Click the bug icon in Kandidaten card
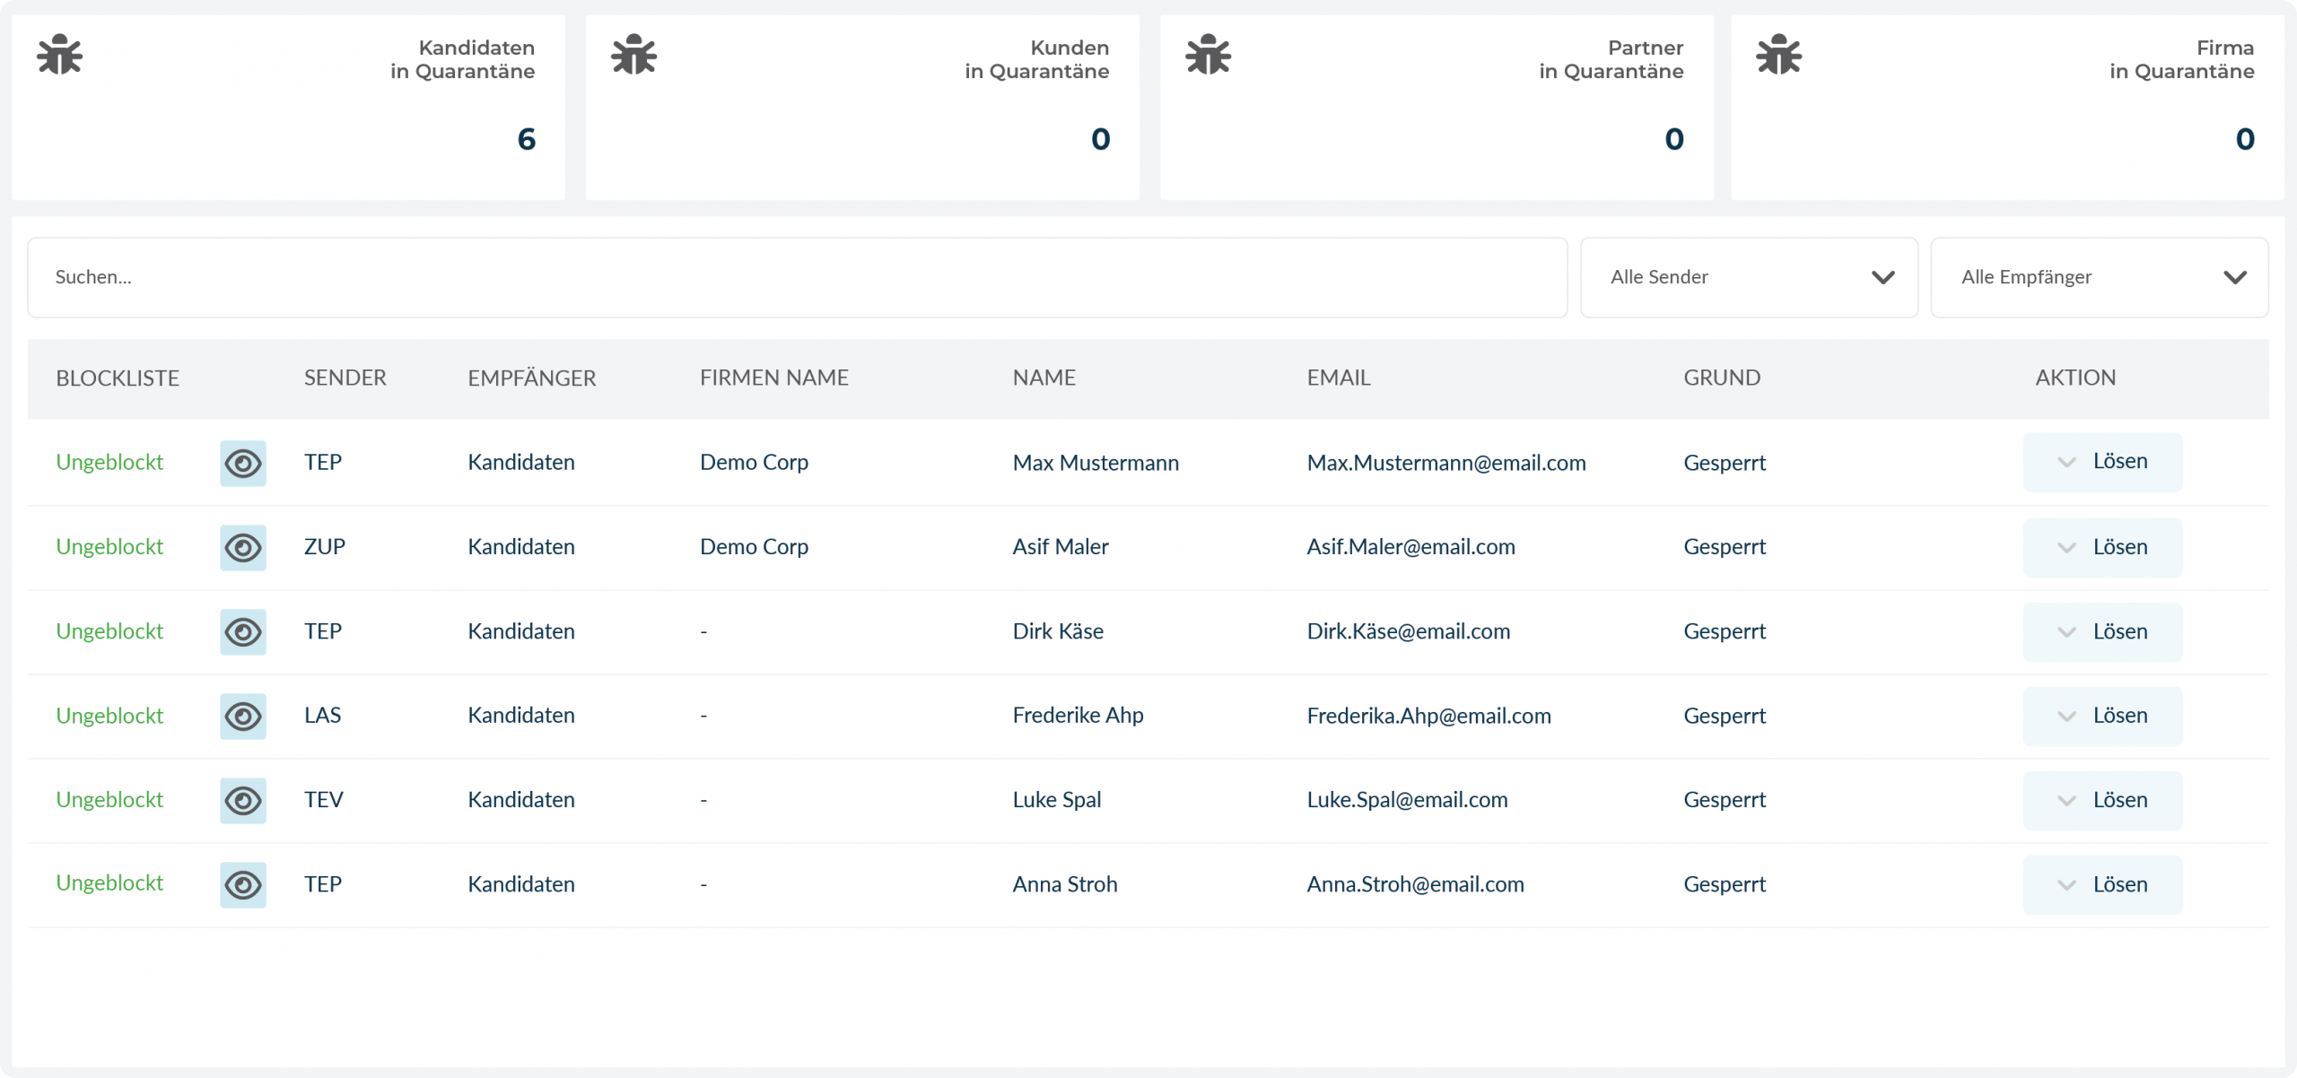Viewport: 2297px width, 1078px height. click(x=60, y=55)
